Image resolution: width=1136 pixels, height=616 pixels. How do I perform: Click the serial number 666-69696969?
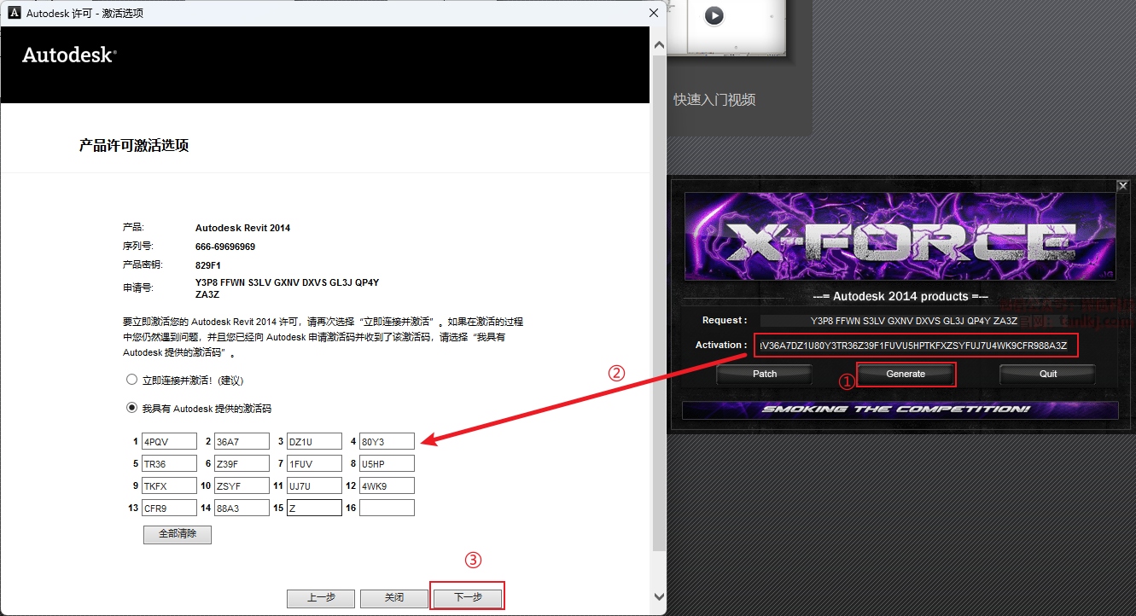(225, 247)
